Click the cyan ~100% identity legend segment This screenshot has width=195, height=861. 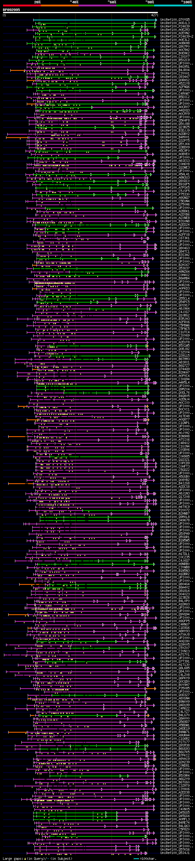[x=173, y=5]
